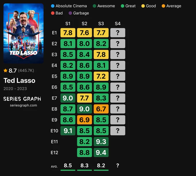The image size is (196, 176).
Task: Click the yellow Good legend dot
Action: (x=143, y=6)
